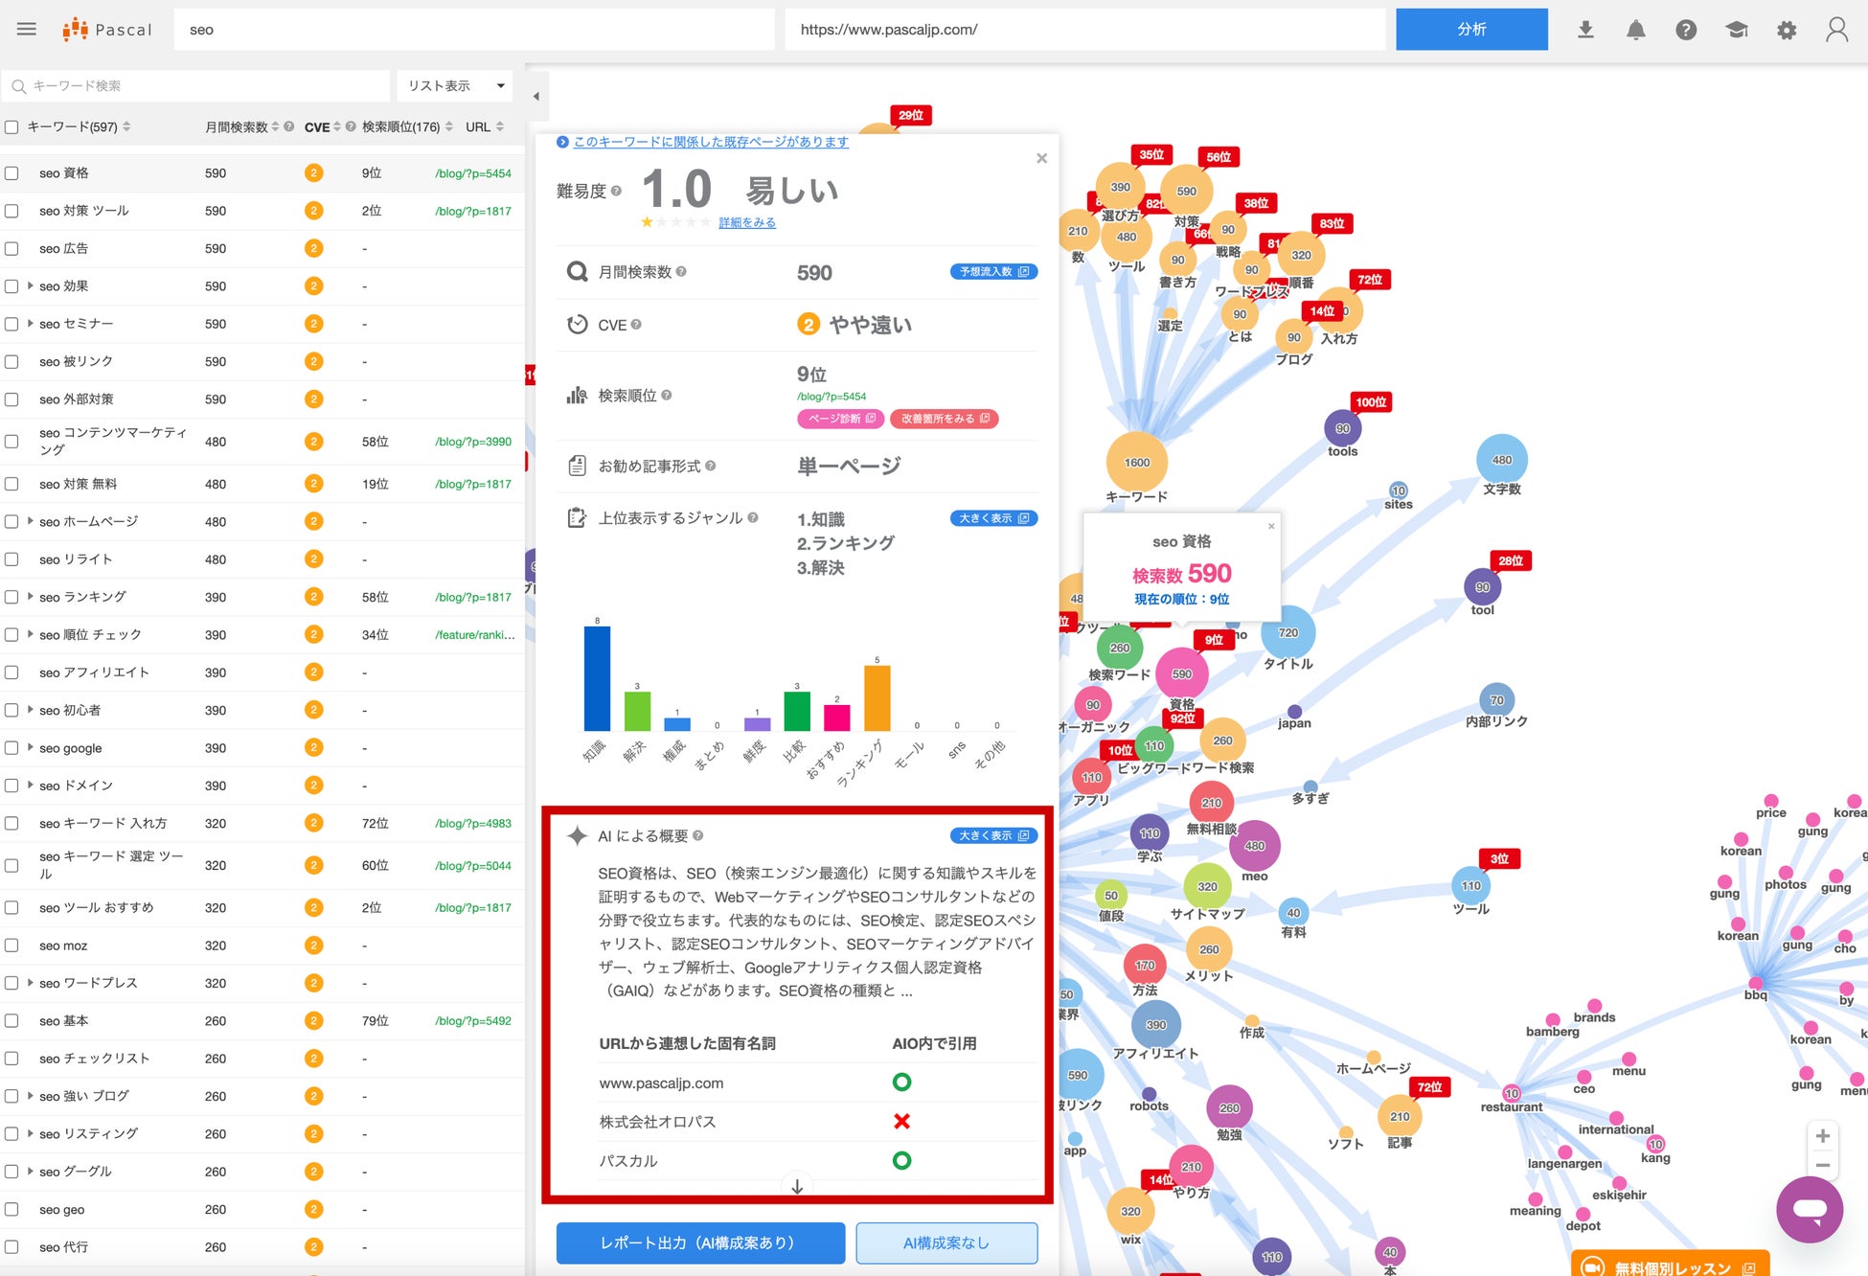Click the download icon in header

tap(1585, 30)
